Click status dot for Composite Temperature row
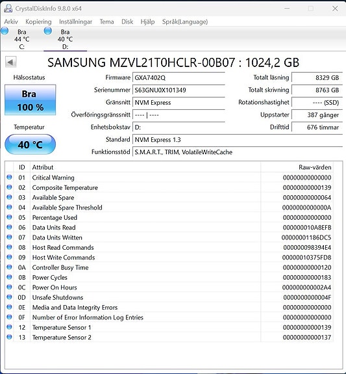The width and height of the screenshot is (346, 374). pyautogui.click(x=9, y=187)
